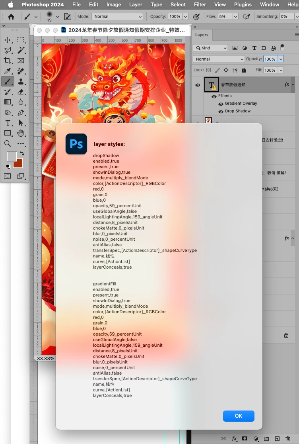
Task: Go to the Home screen
Action: pos(11,17)
